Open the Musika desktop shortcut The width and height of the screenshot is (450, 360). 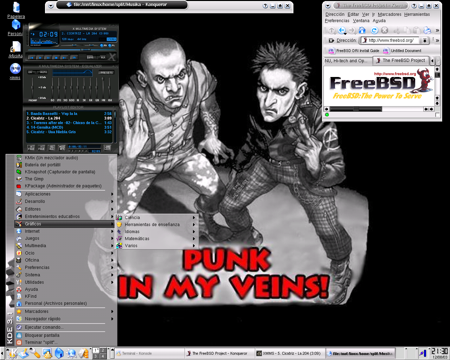[15, 50]
